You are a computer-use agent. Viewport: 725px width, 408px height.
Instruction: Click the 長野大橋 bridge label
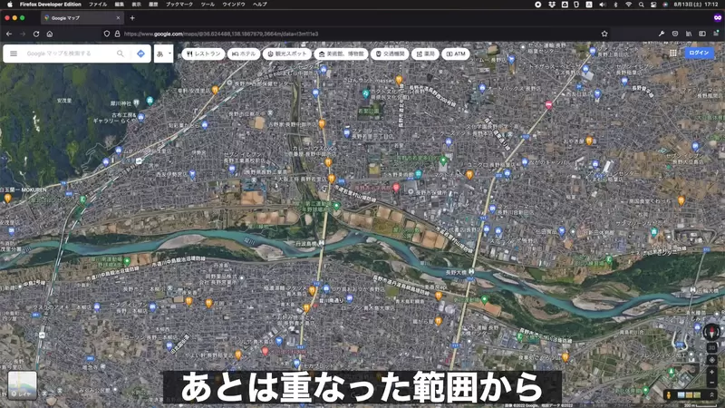[456, 273]
